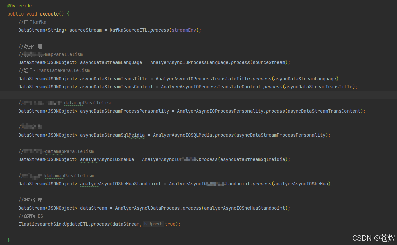The width and height of the screenshot is (397, 245).
Task: Click ElasticsearchSinkUpdateETL class name
Action: [x=53, y=224]
